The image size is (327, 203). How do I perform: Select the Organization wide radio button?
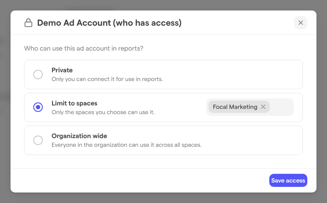click(38, 140)
